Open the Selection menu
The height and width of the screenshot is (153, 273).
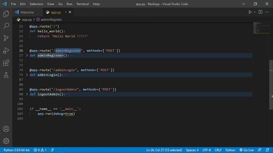coord(36,4)
